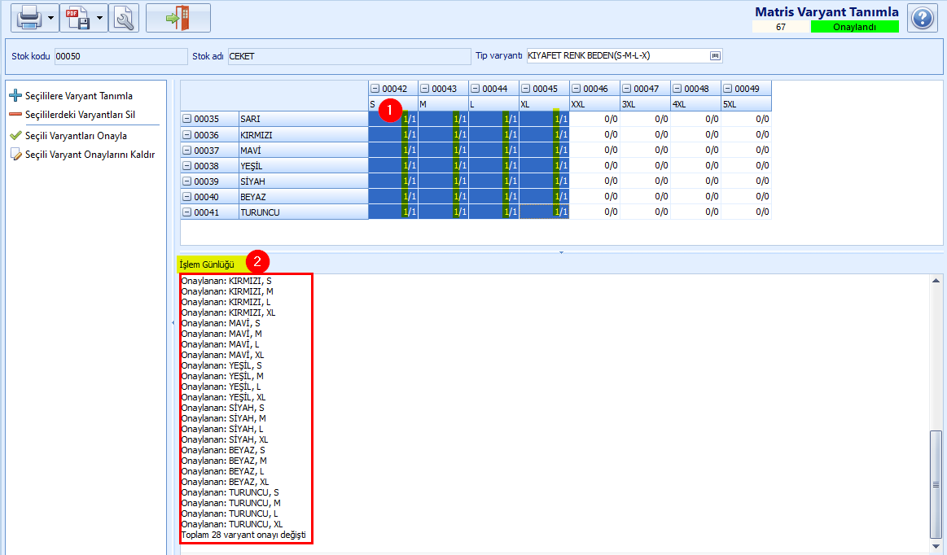Expand the PDF save dropdown arrow
Screen dimensions: 947x555
click(99, 18)
